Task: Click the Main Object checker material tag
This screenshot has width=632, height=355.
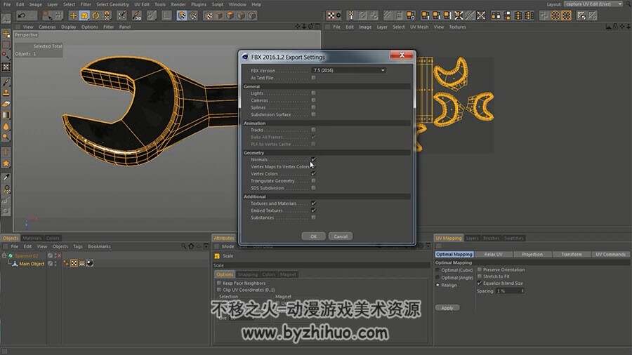Action: tap(74, 263)
